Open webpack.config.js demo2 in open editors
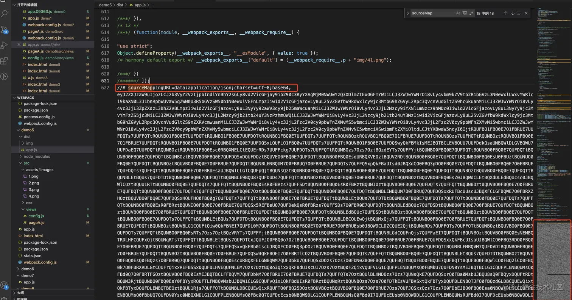 point(53,25)
